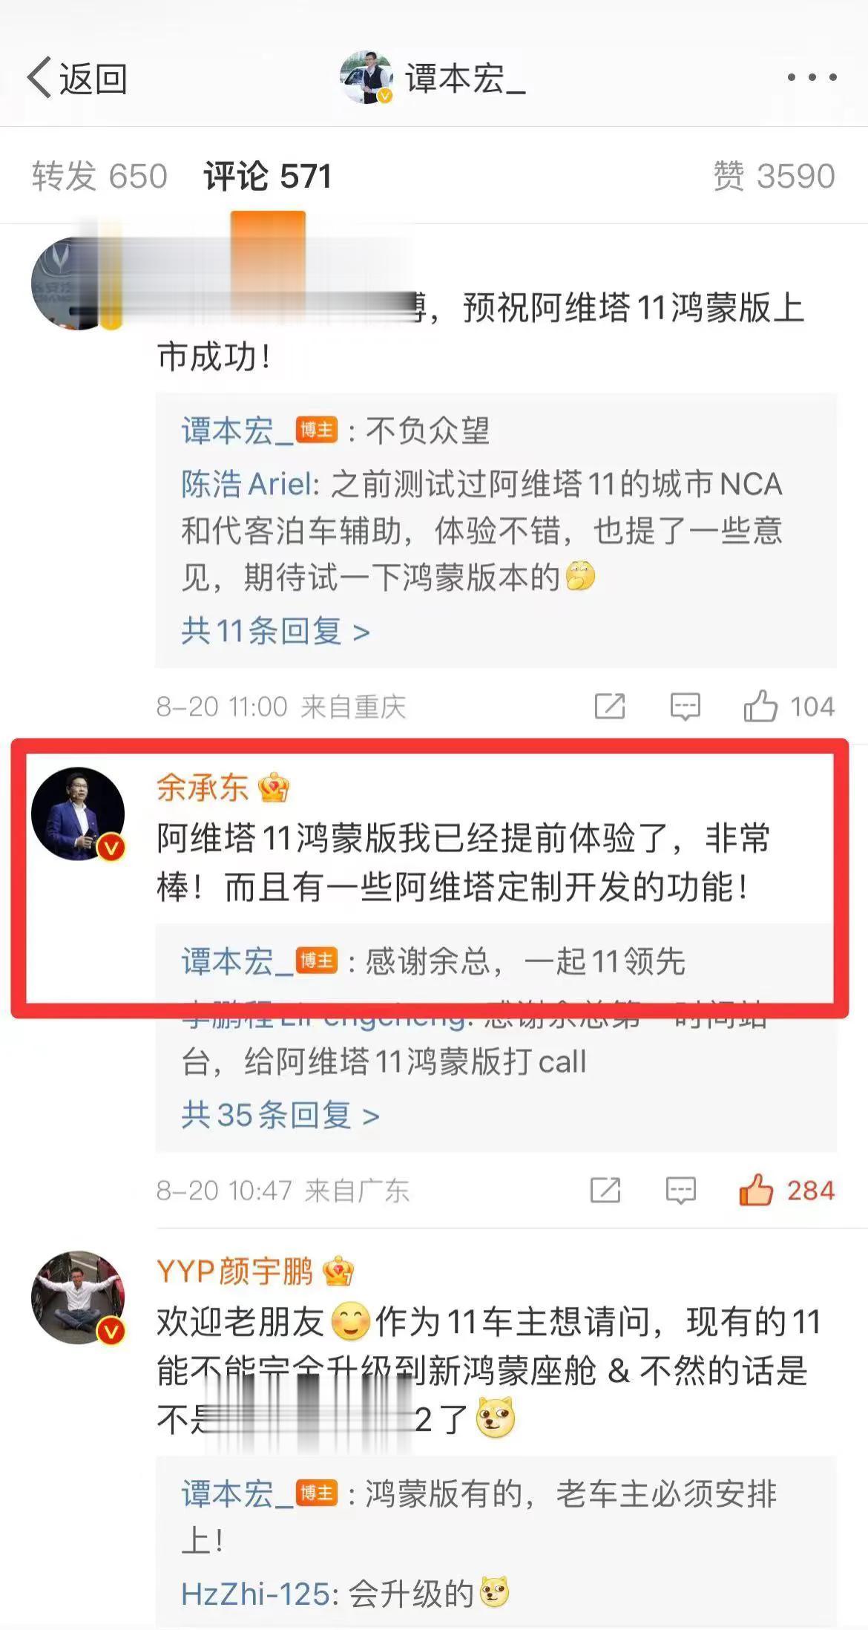The height and width of the screenshot is (1630, 868).
Task: Expand 共35条回复 replies
Action: [280, 1116]
